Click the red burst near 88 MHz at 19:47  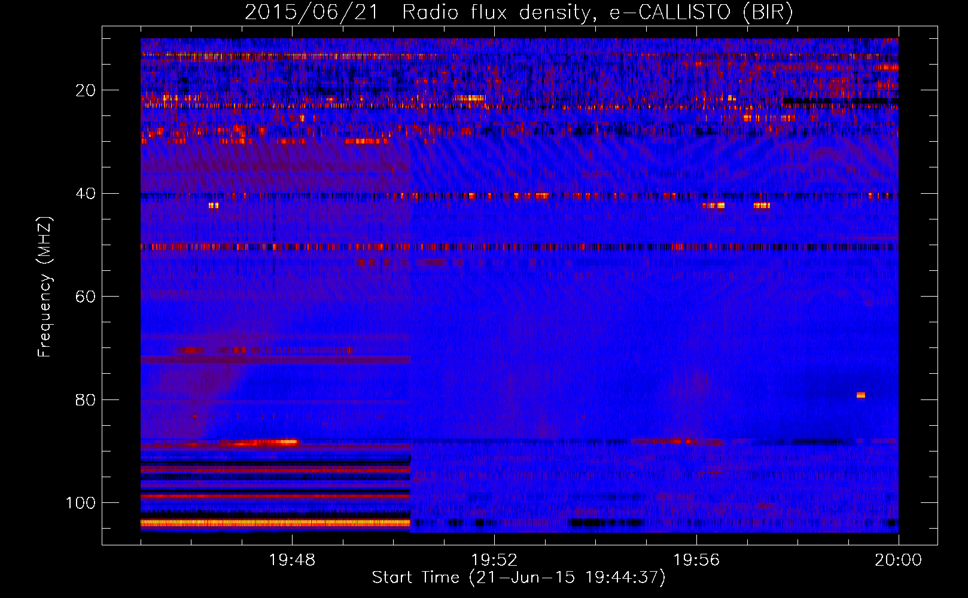tap(258, 443)
